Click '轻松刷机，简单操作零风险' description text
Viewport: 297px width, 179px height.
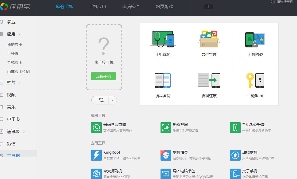pyautogui.click(x=192, y=158)
